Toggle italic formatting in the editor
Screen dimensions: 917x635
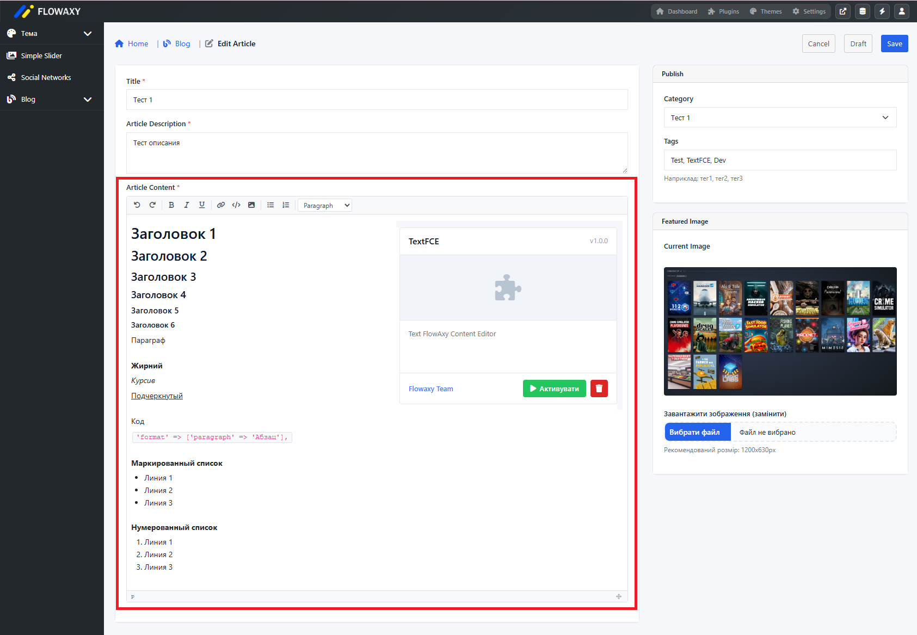point(187,205)
